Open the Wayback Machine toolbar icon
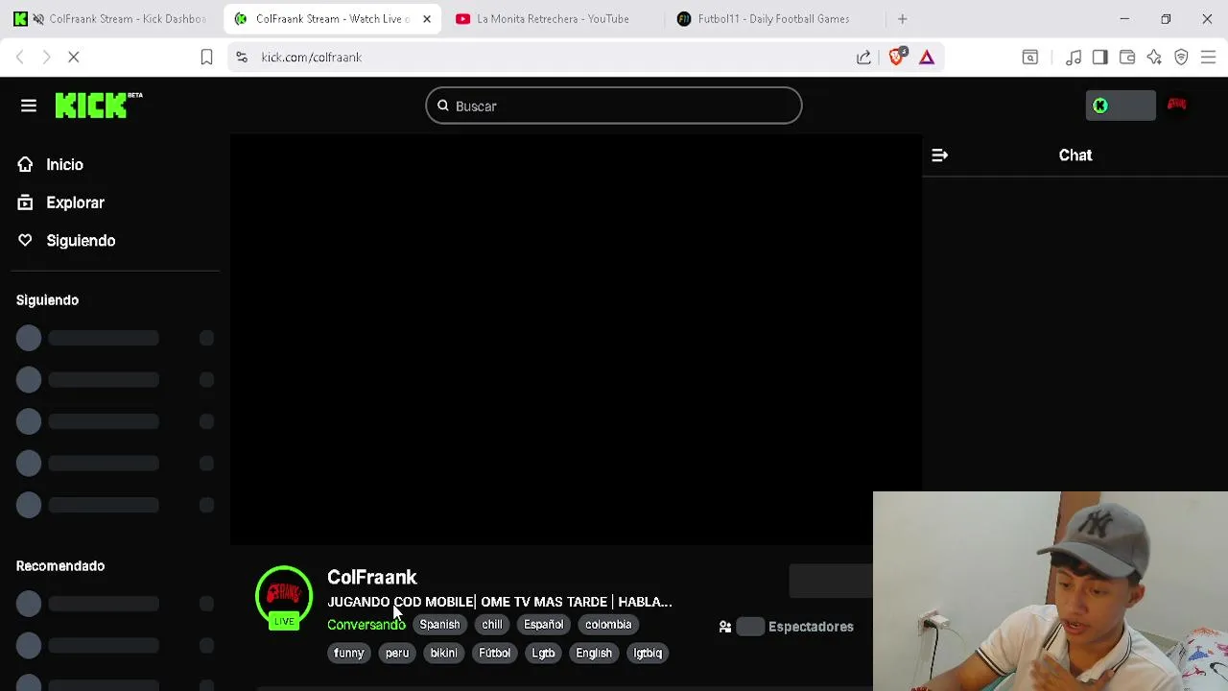 [x=1030, y=58]
